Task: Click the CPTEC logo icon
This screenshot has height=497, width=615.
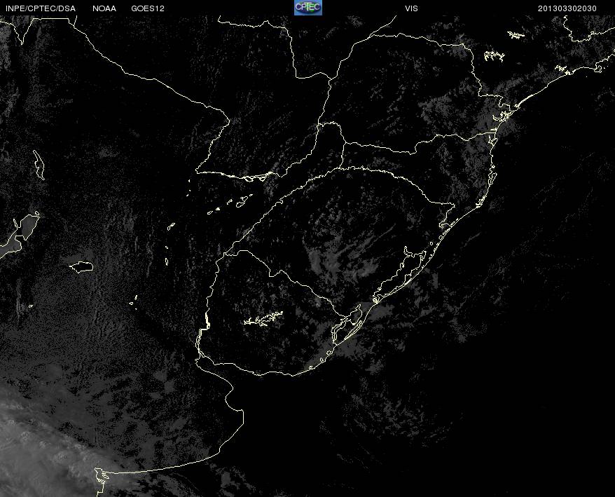Action: 308,8
